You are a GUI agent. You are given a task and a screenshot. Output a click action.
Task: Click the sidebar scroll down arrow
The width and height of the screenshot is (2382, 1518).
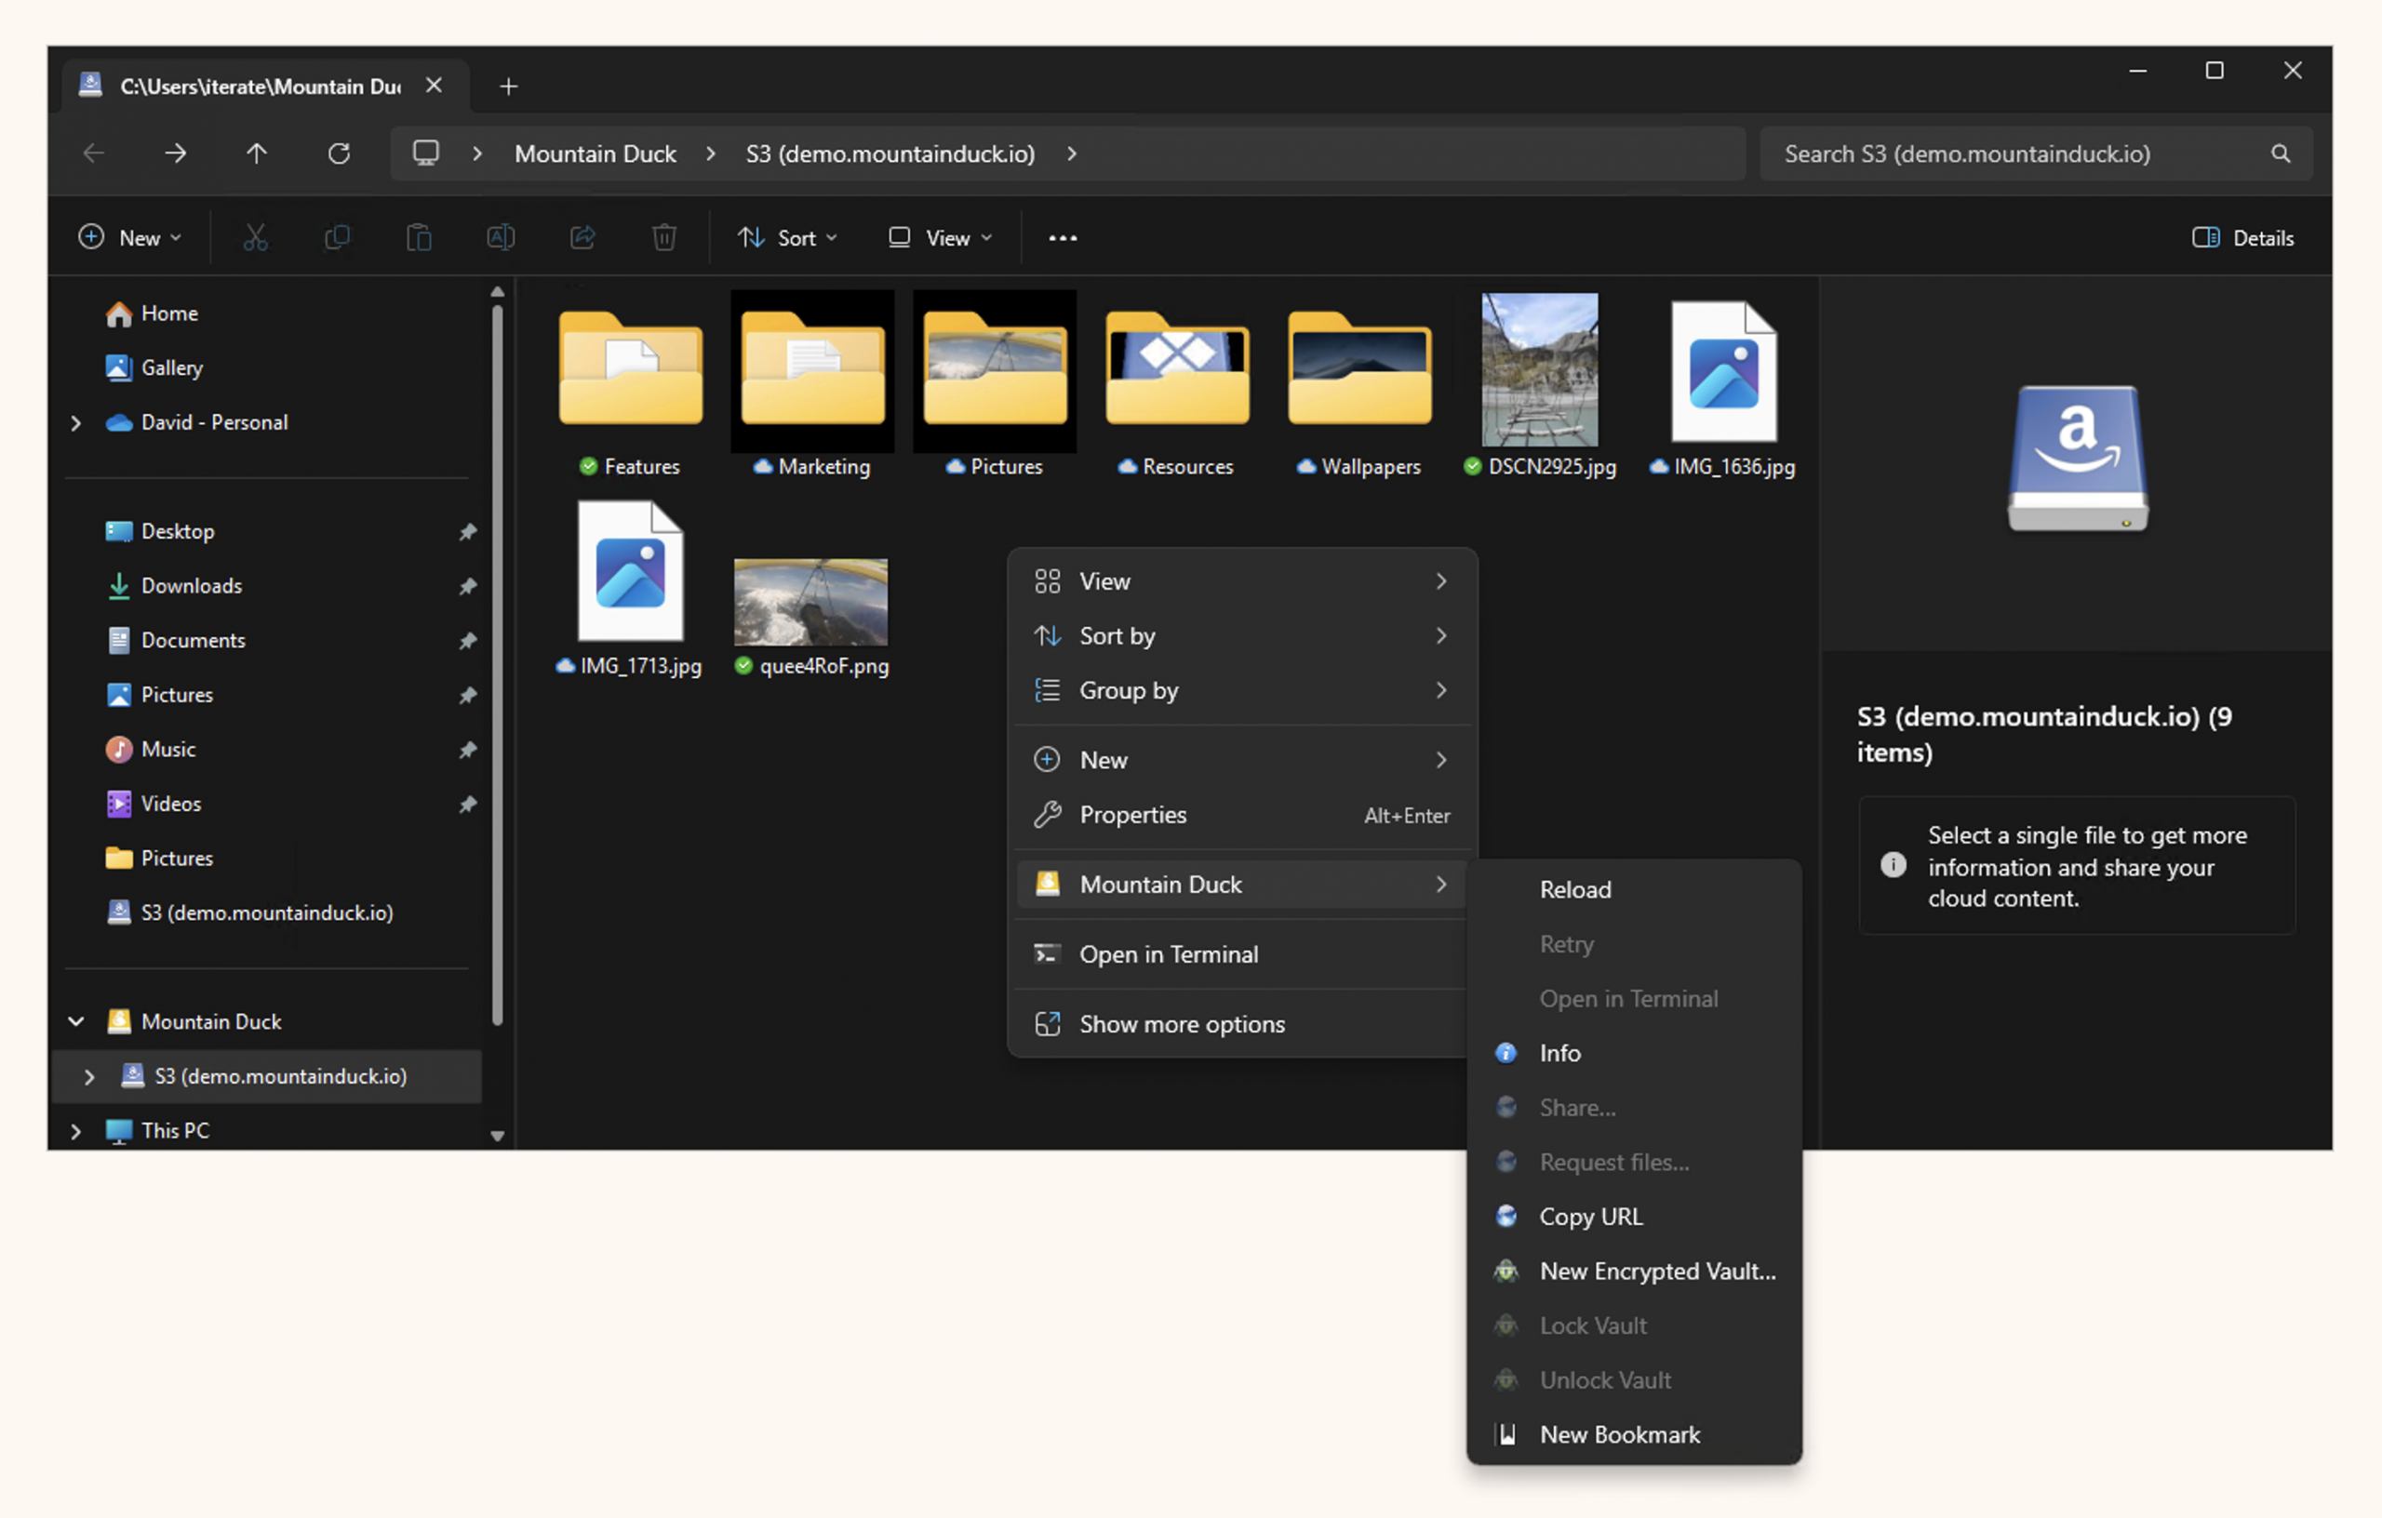(498, 1136)
